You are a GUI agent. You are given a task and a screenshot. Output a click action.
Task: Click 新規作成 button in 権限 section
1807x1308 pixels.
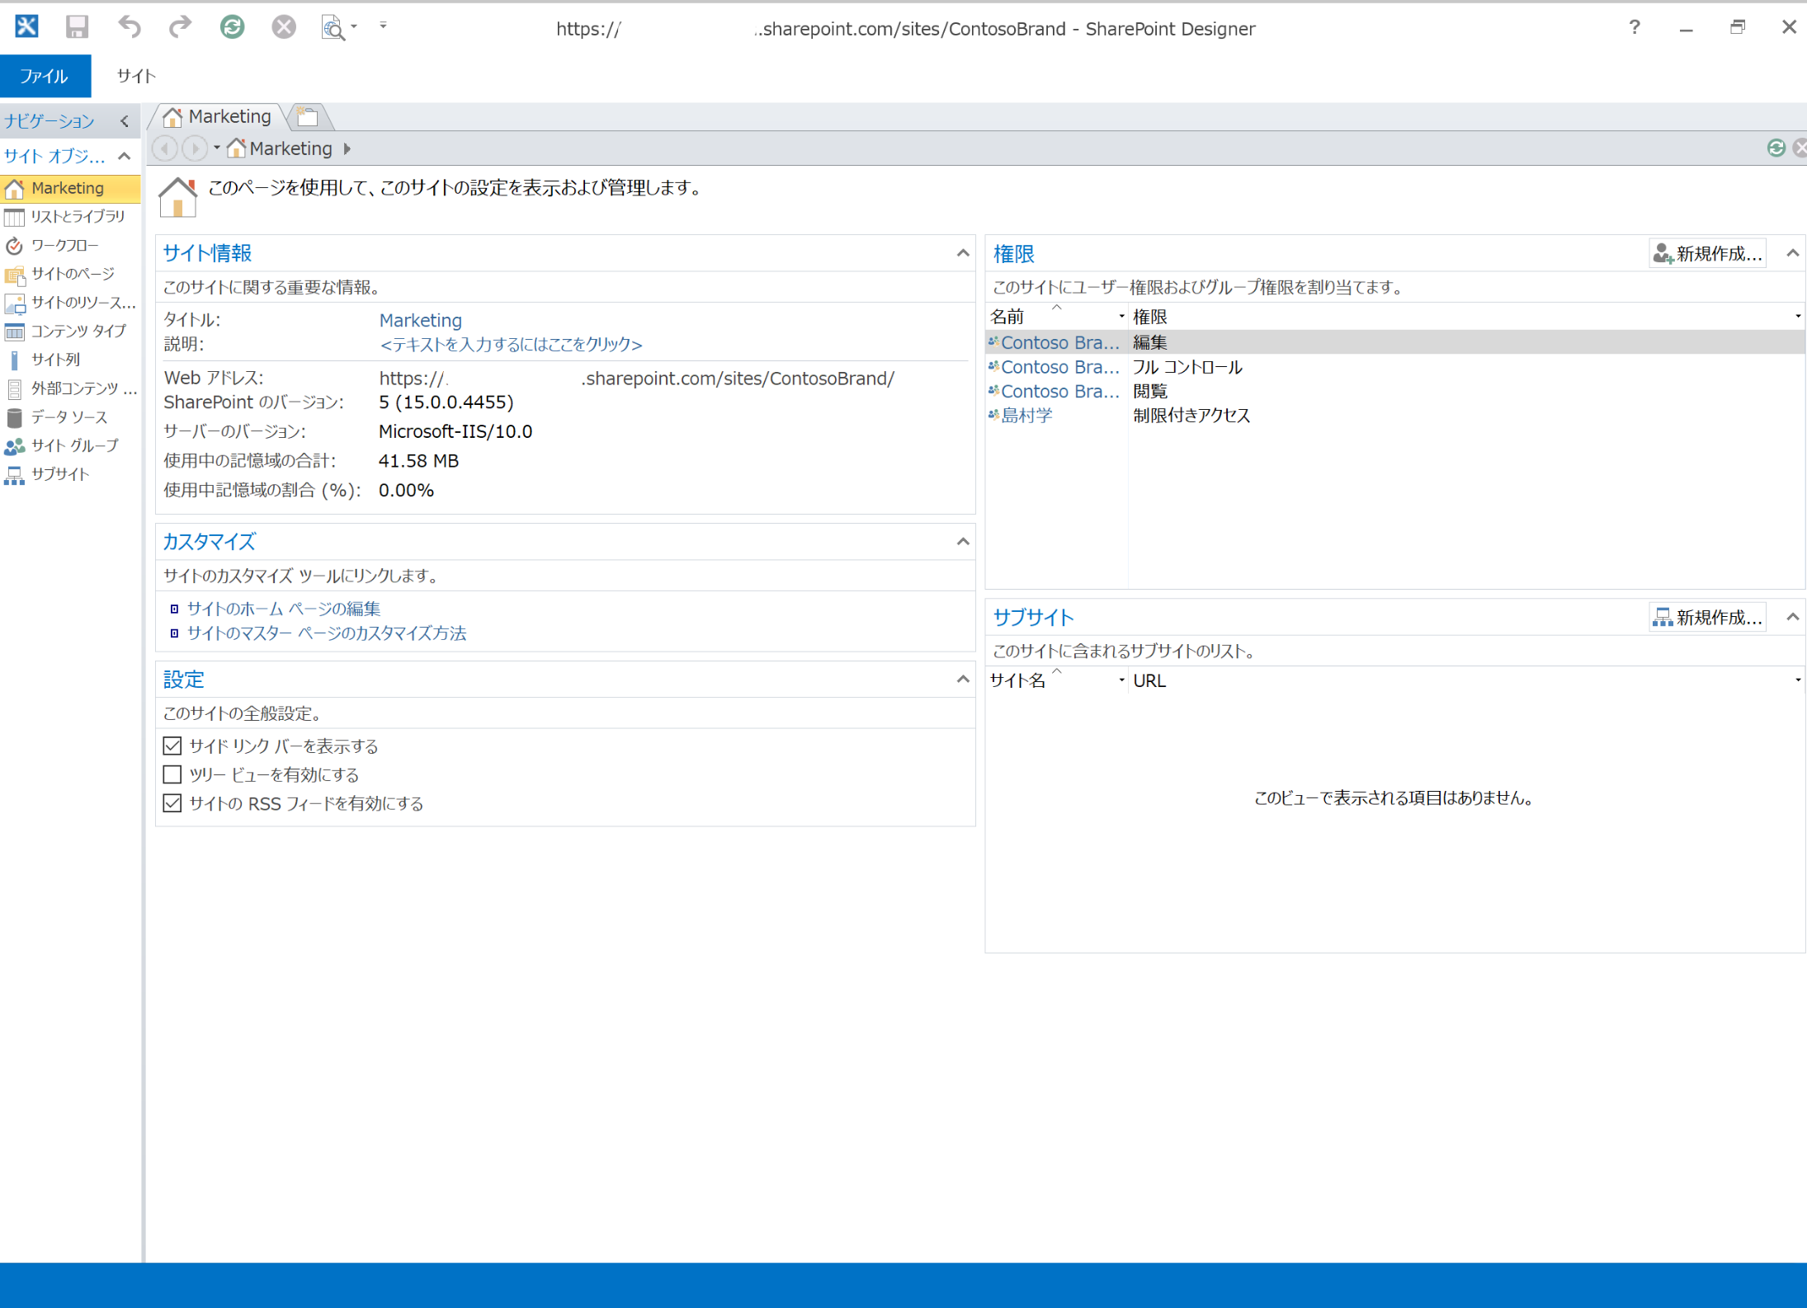(1707, 253)
